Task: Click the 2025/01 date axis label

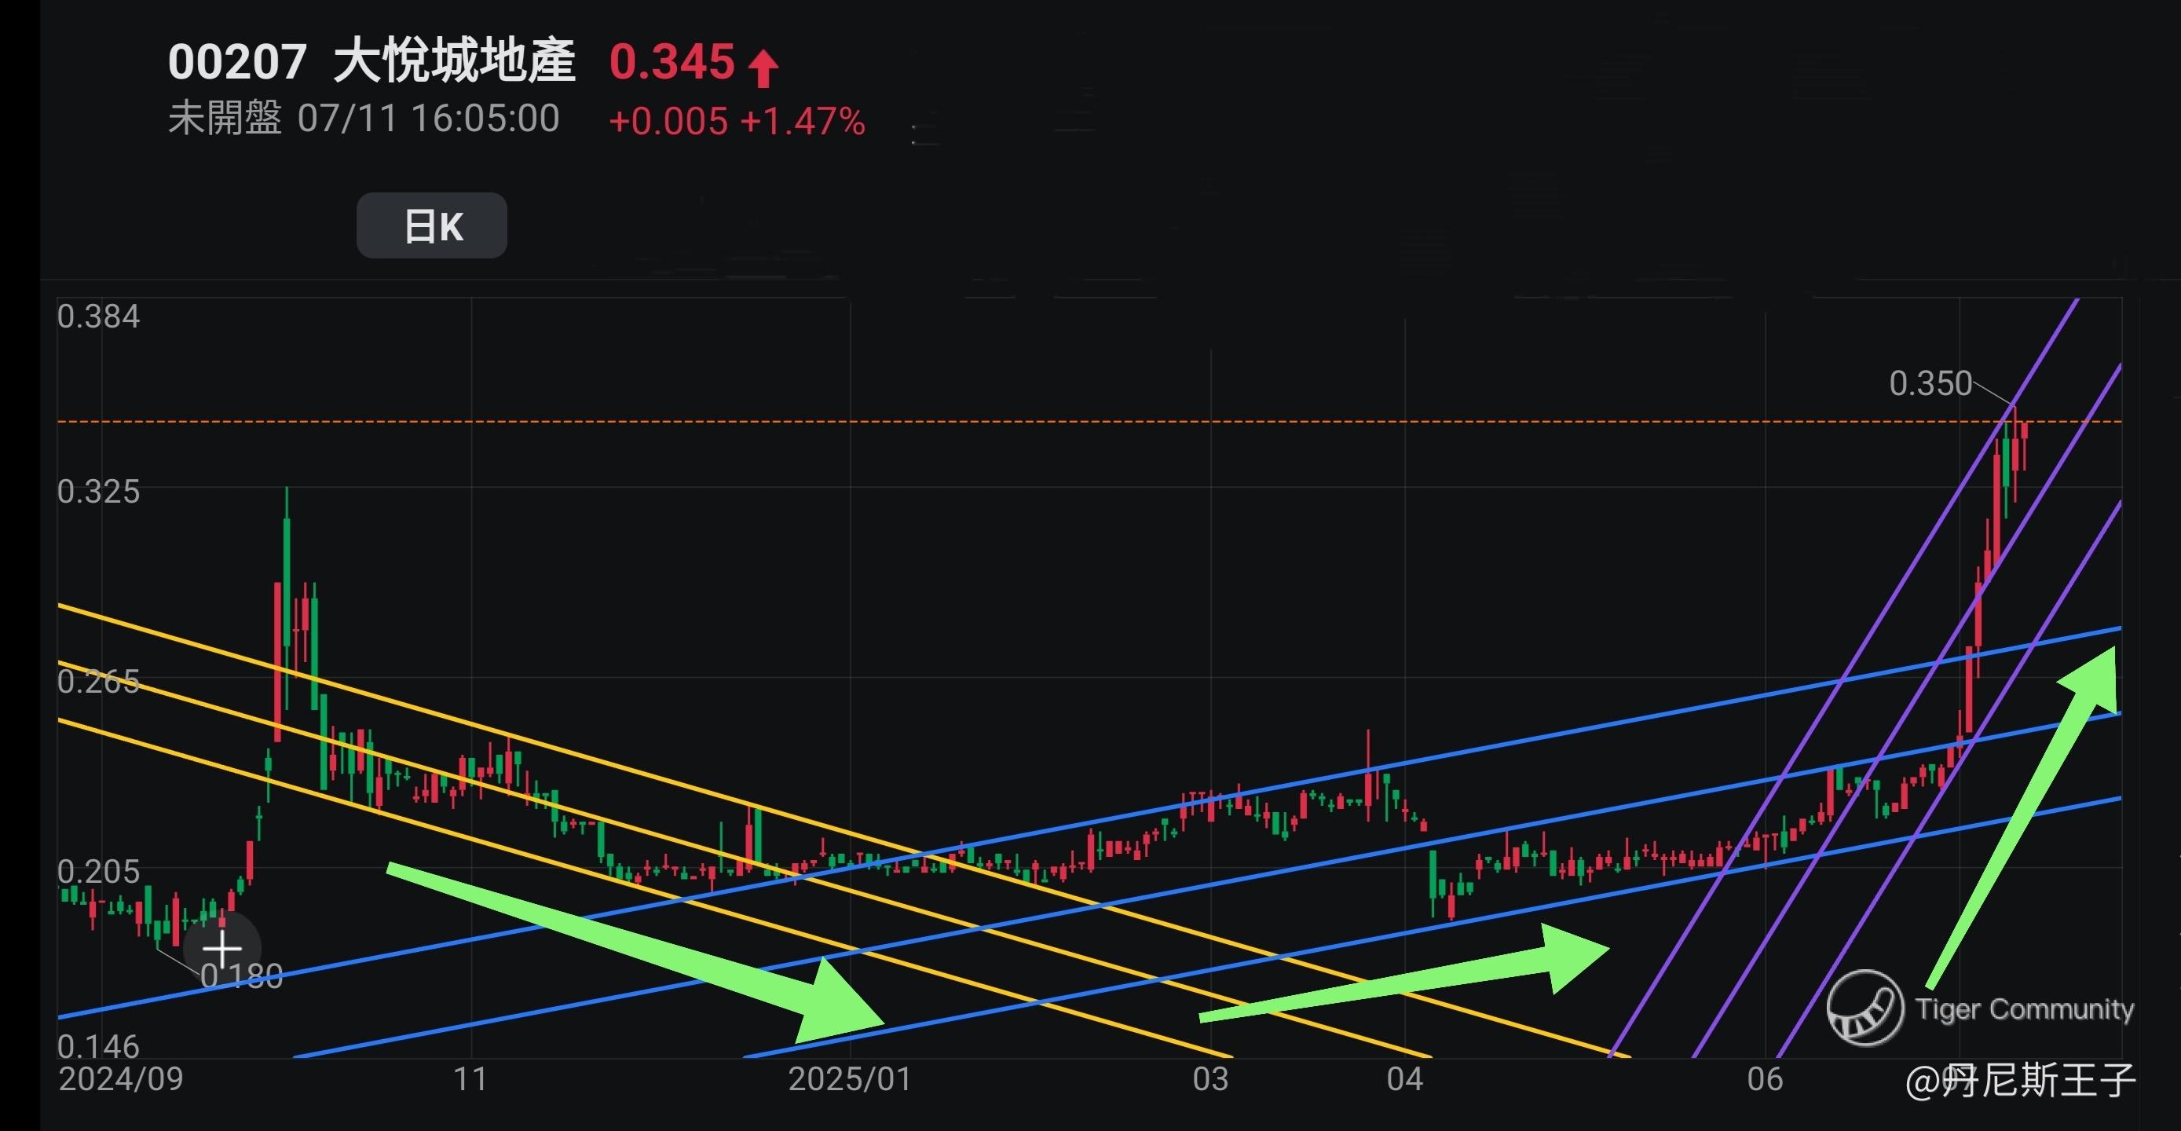Action: [849, 1079]
